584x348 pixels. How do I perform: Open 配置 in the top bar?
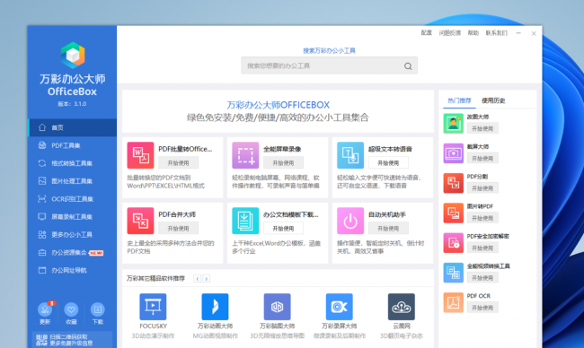click(427, 33)
